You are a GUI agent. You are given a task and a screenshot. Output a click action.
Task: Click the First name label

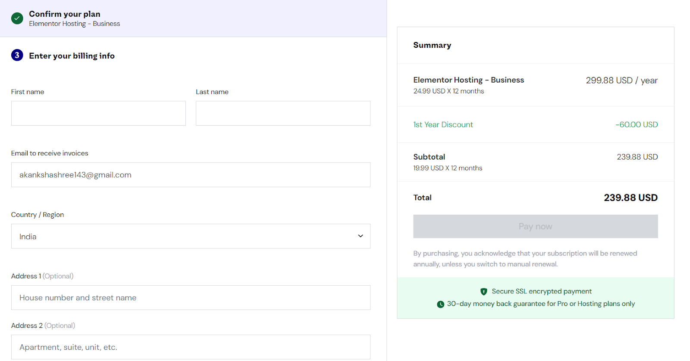28,92
